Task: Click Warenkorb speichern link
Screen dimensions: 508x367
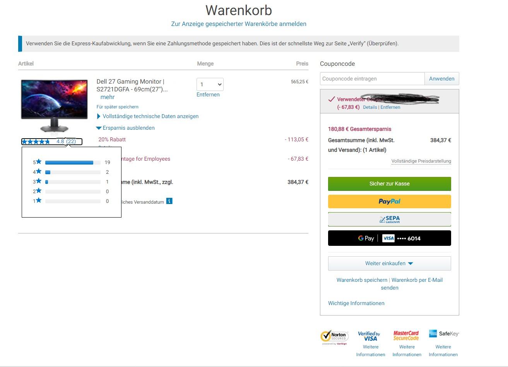Action: pos(362,280)
